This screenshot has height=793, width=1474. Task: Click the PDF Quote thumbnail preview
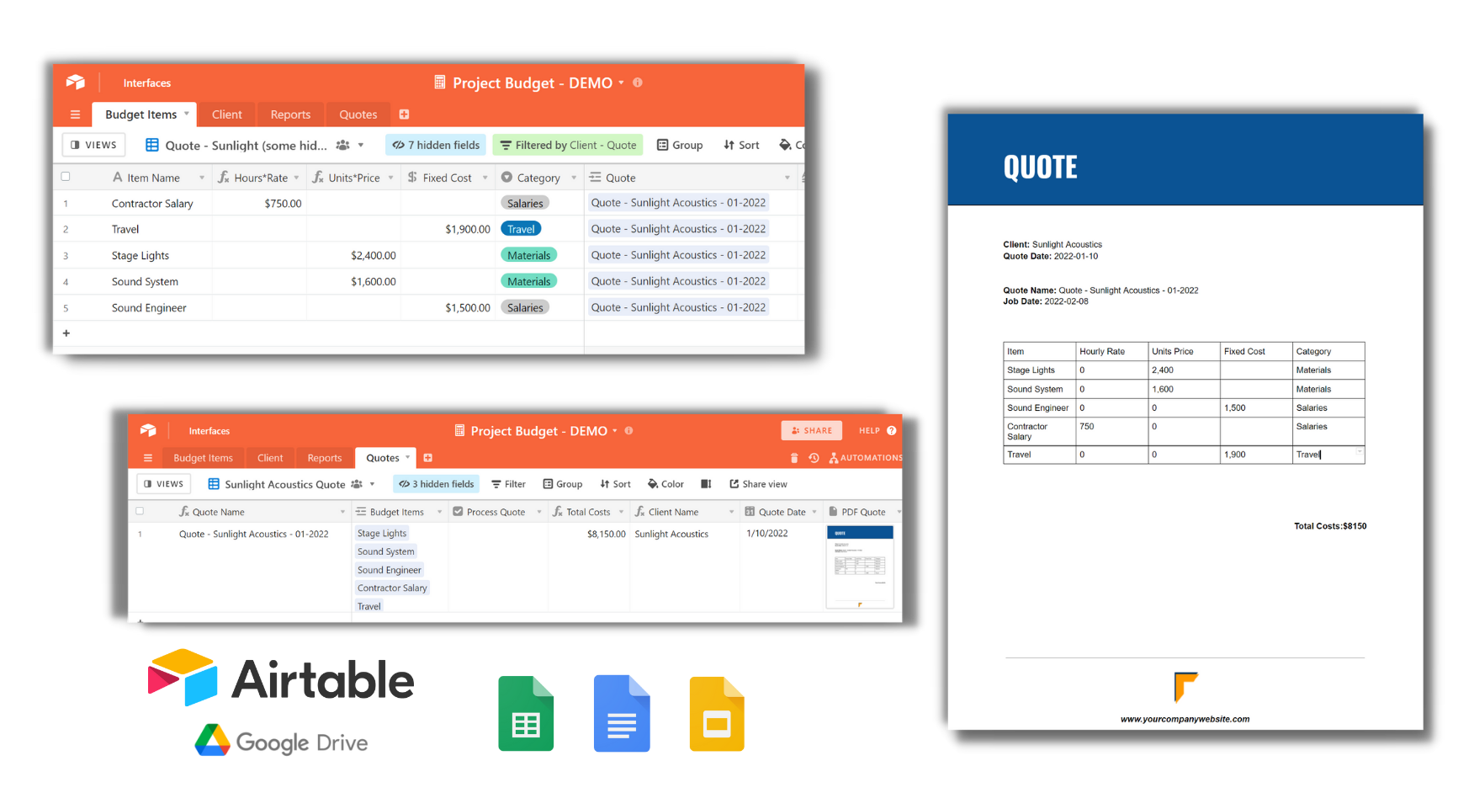coord(860,566)
